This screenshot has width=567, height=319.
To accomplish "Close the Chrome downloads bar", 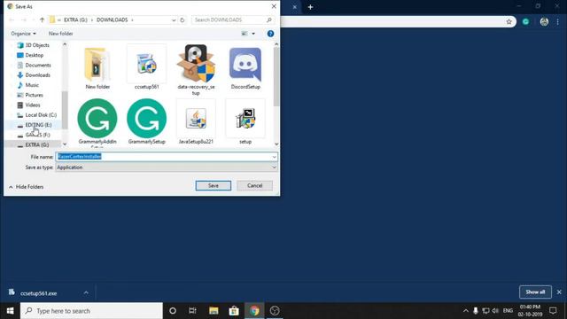I will [x=559, y=292].
